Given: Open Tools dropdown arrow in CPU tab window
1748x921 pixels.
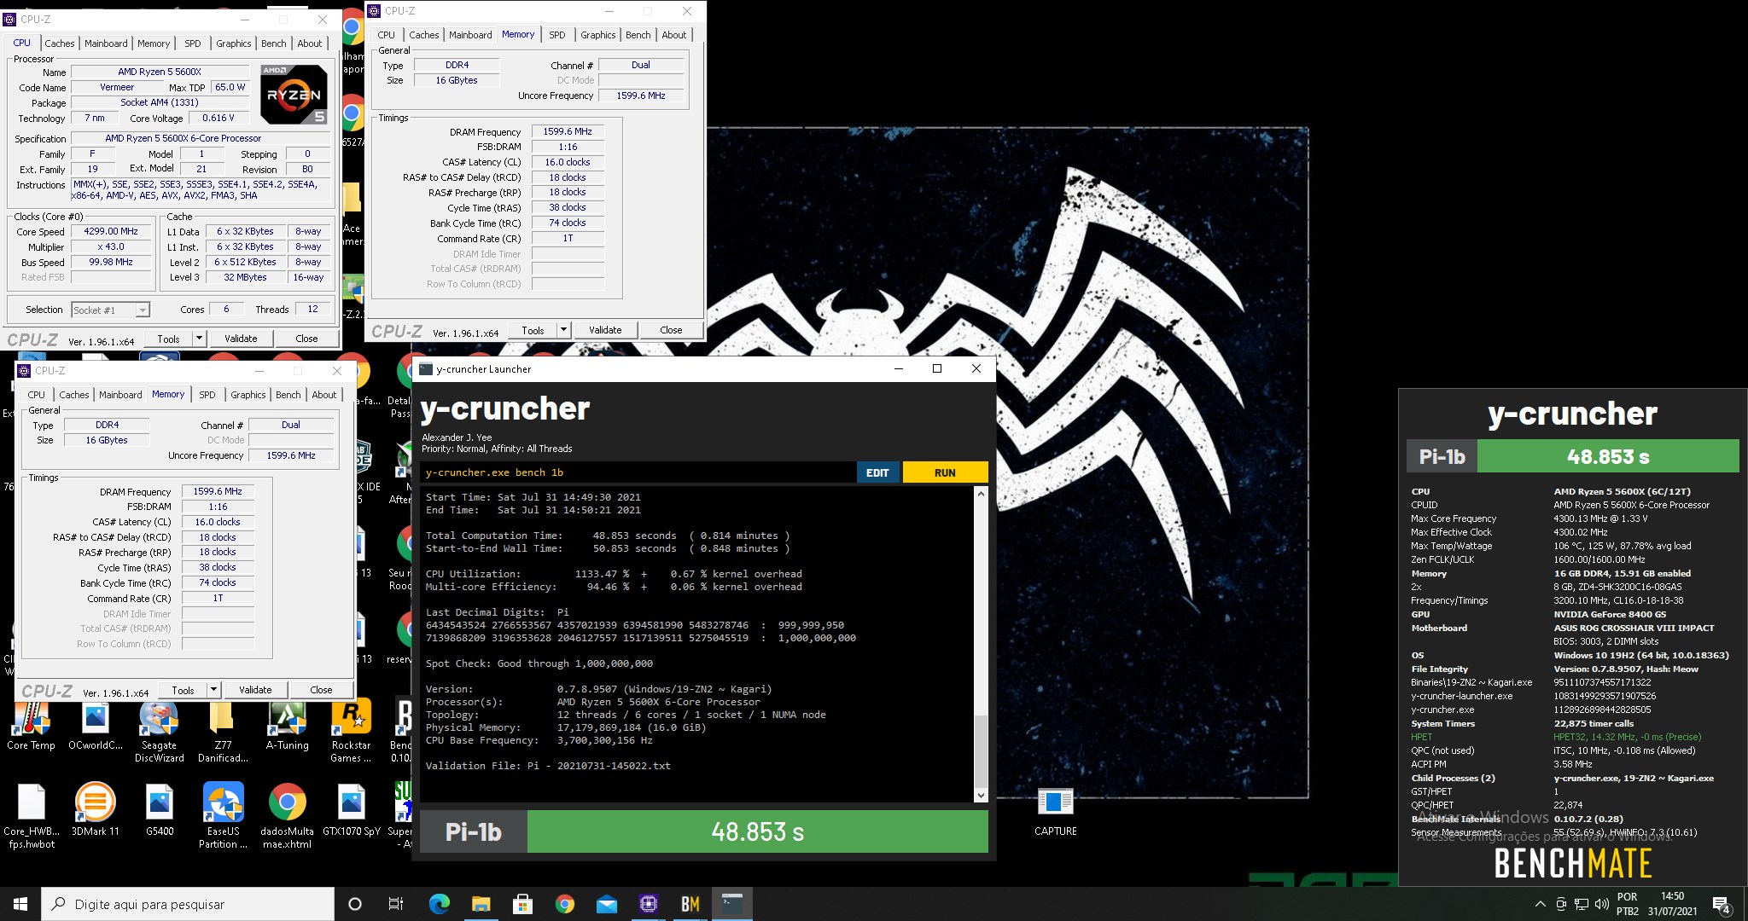Looking at the screenshot, I should click(x=198, y=339).
